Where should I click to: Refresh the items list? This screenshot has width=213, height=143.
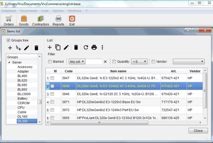[x=86, y=47]
